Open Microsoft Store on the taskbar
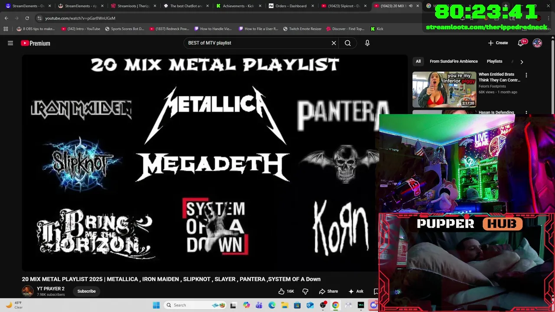The width and height of the screenshot is (555, 312). tap(297, 305)
